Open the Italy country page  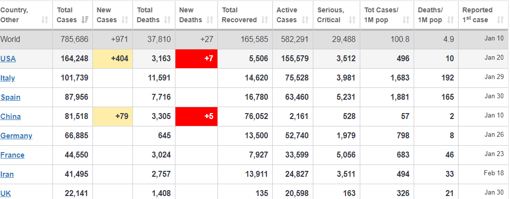tap(8, 78)
